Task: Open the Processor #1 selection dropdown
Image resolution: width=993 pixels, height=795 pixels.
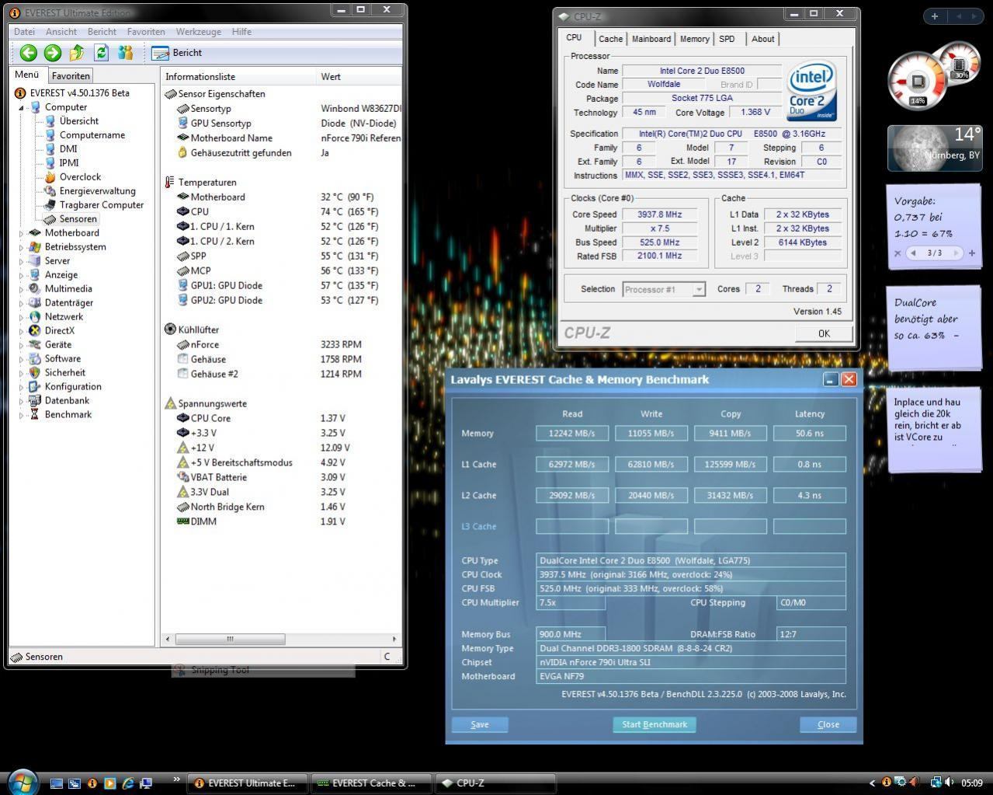Action: [x=664, y=289]
